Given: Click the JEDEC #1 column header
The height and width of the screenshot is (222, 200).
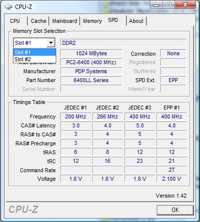Looking at the screenshot, I should (x=76, y=108).
